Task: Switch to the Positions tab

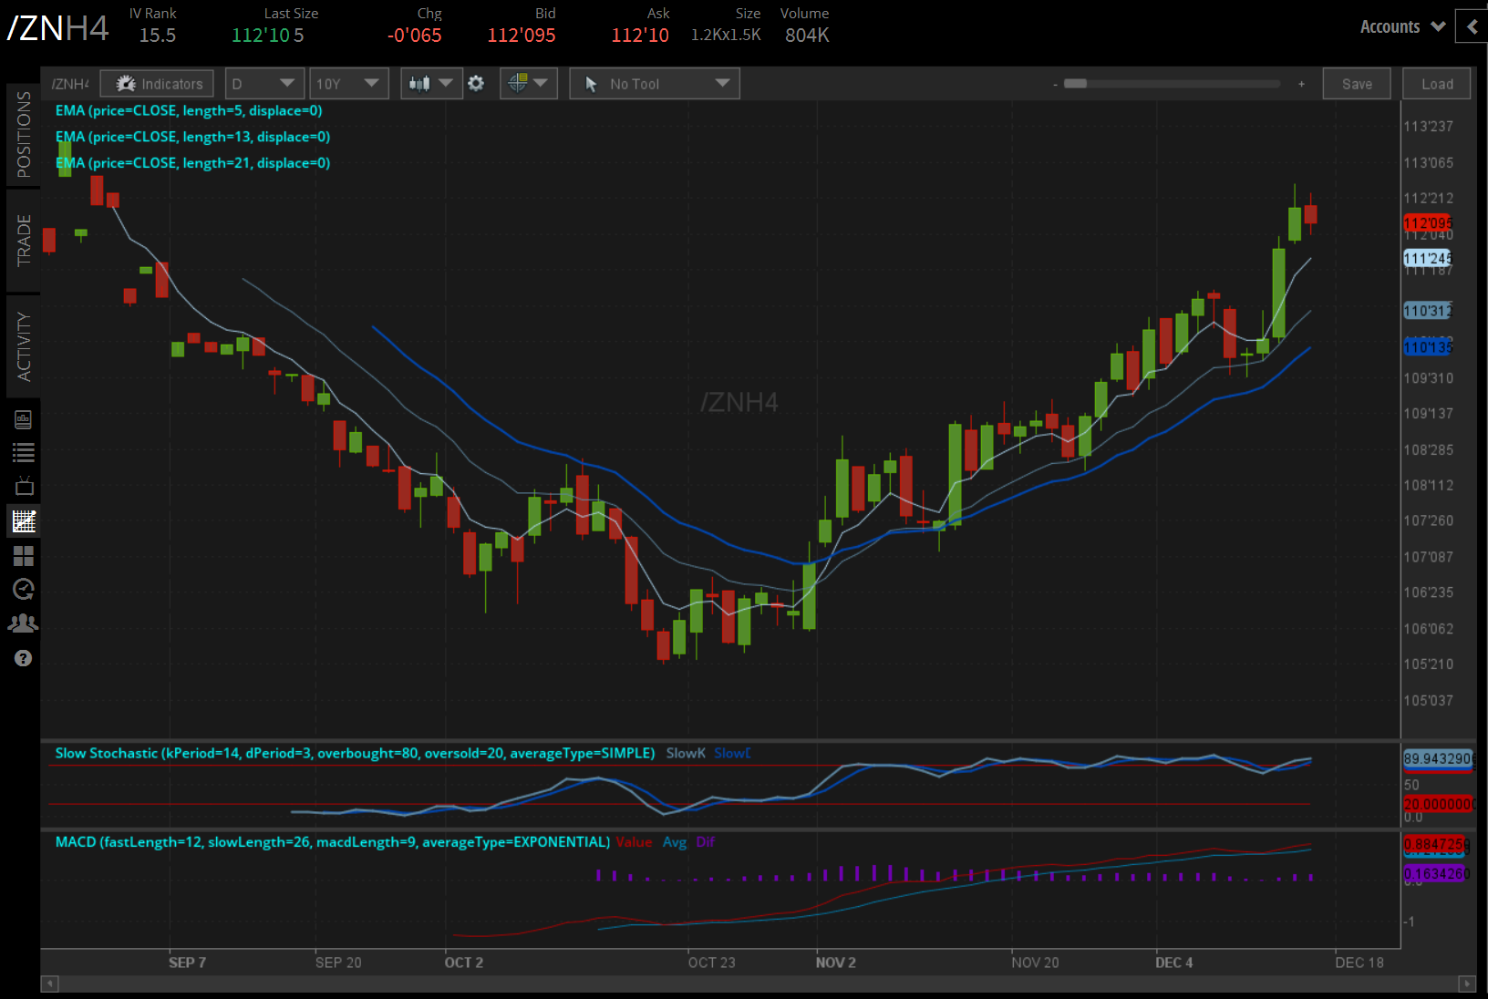Action: tap(24, 134)
